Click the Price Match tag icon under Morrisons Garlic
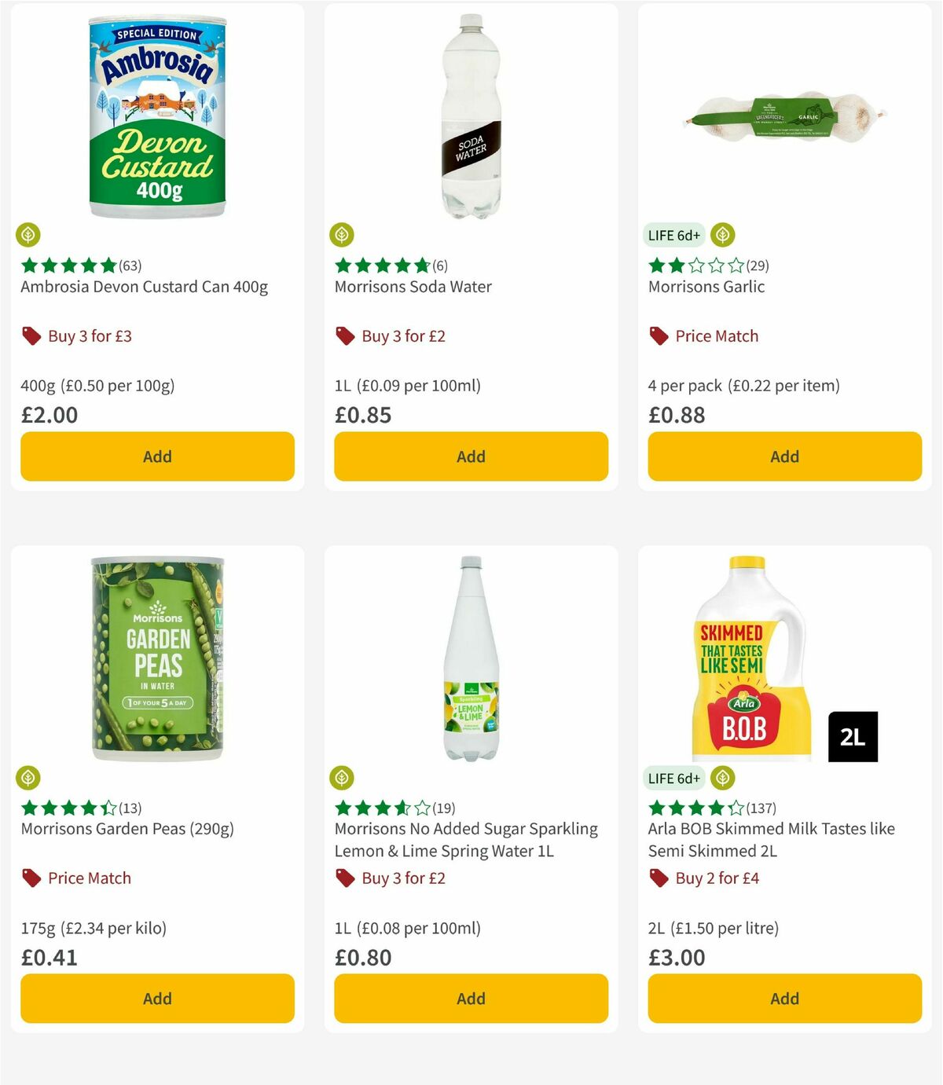Image resolution: width=943 pixels, height=1085 pixels. pos(658,335)
